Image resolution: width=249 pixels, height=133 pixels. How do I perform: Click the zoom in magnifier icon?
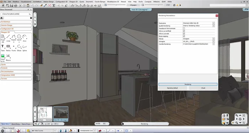(237, 115)
